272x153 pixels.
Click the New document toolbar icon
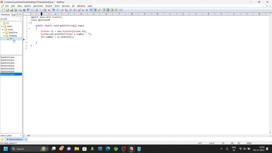3,10
